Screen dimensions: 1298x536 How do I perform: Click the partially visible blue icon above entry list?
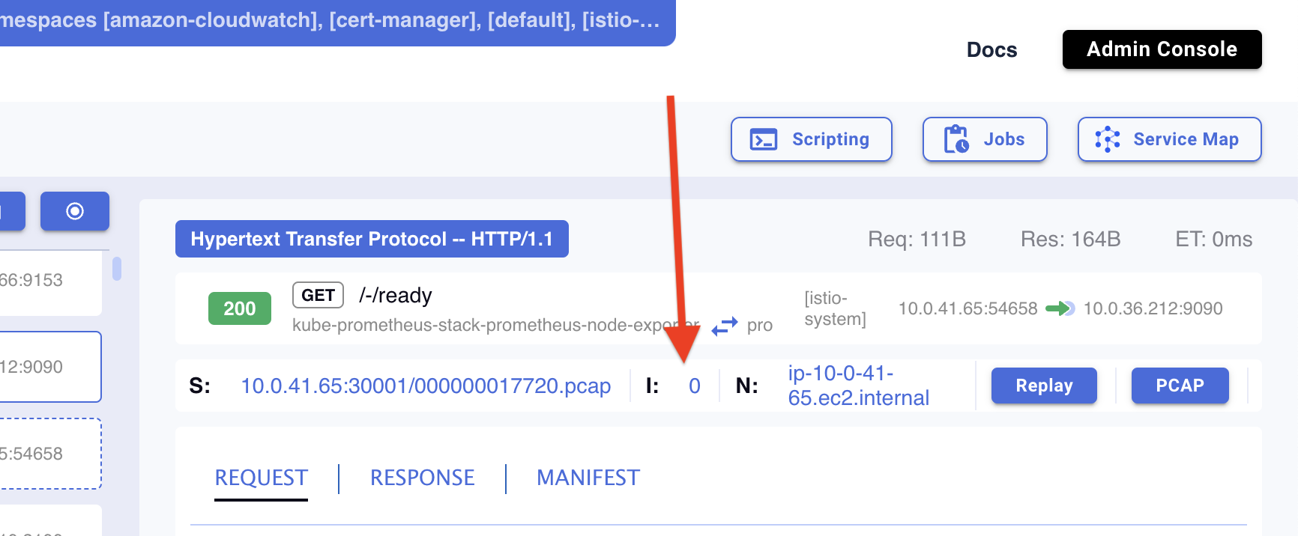pyautogui.click(x=9, y=210)
